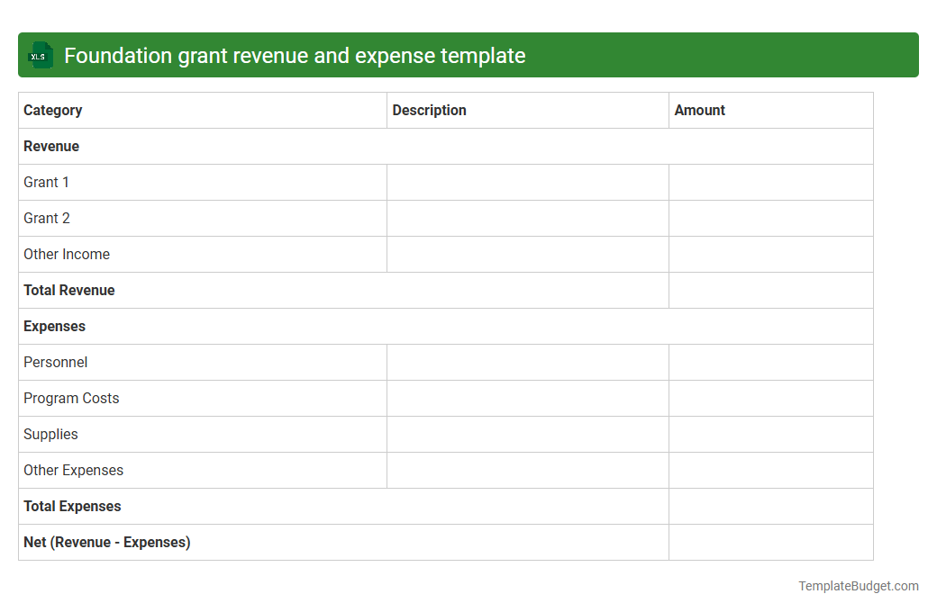The width and height of the screenshot is (937, 612).
Task: Click the Personnel category label
Action: 55,362
